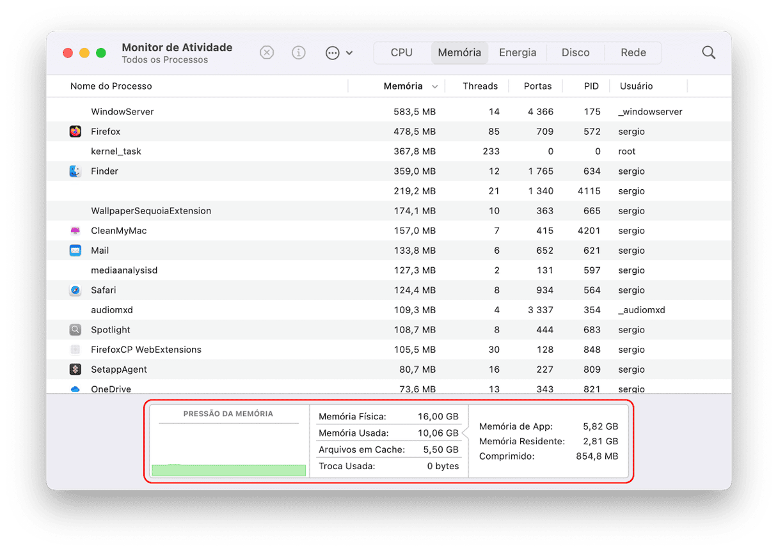
Task: Select the OneDrive cloud icon
Action: pyautogui.click(x=75, y=389)
